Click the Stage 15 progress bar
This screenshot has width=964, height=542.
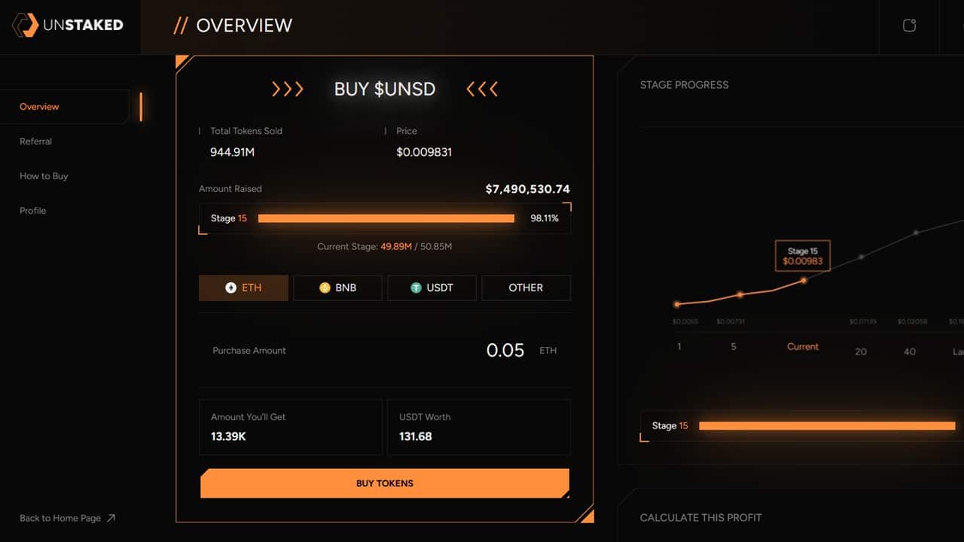click(x=386, y=218)
